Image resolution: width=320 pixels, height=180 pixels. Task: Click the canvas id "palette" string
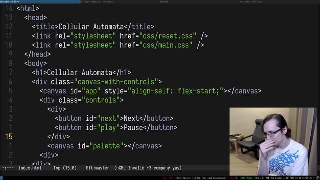(106, 146)
